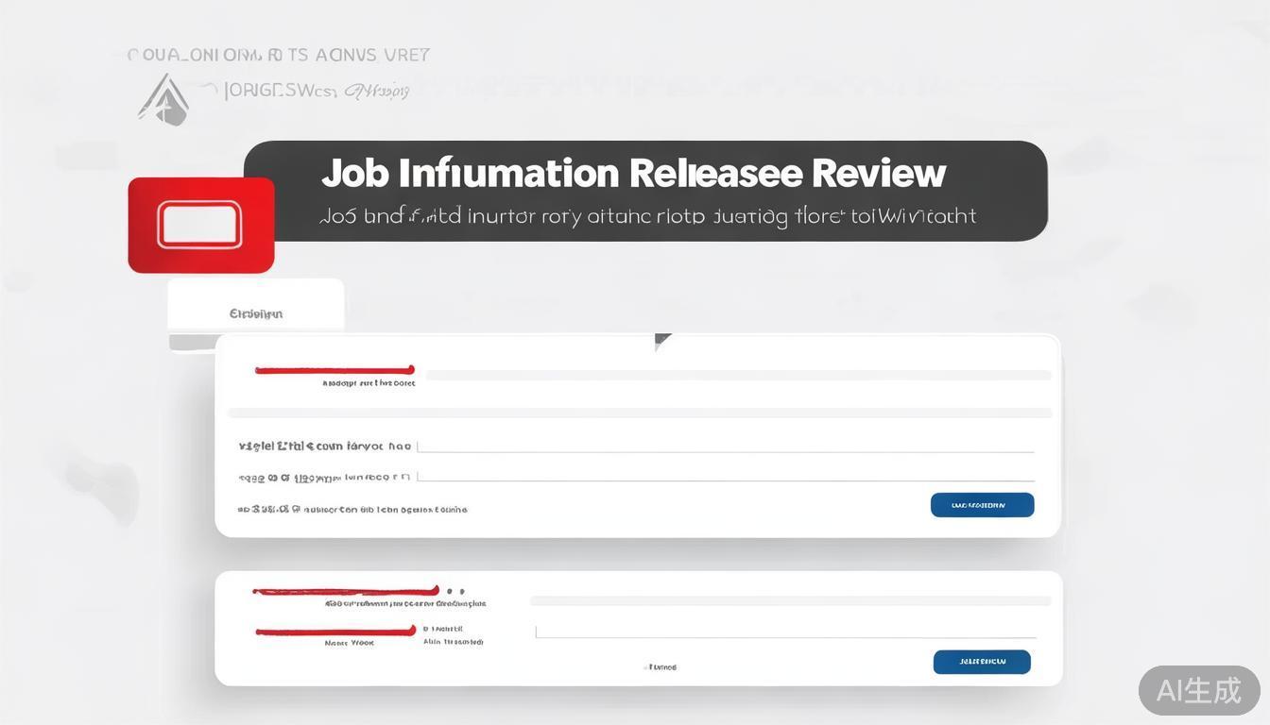Focus the first underlined input in first card
This screenshot has height=725, width=1270.
(726, 447)
